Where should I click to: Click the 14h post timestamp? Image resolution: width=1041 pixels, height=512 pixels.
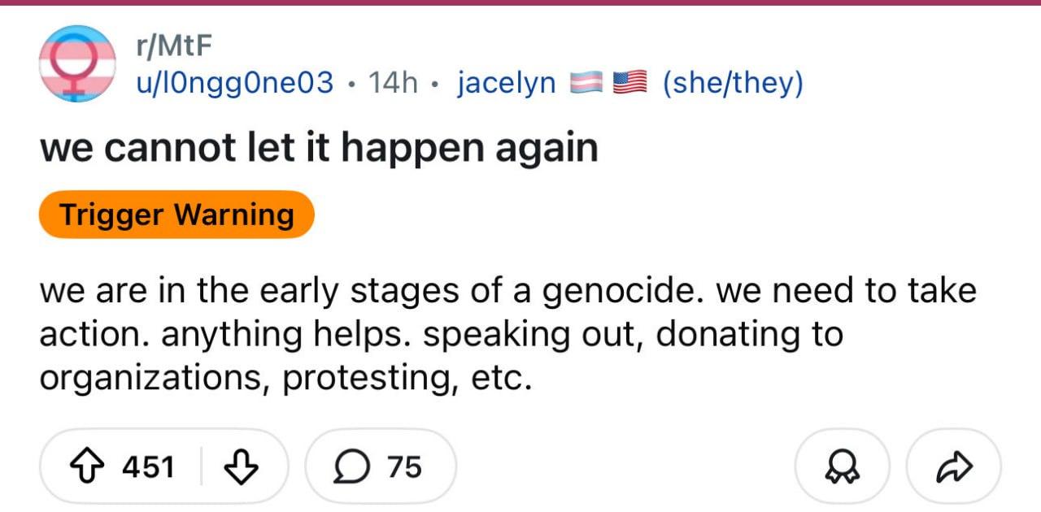coord(393,82)
